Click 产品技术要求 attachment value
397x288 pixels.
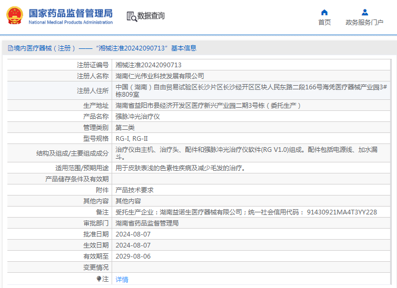coord(134,190)
